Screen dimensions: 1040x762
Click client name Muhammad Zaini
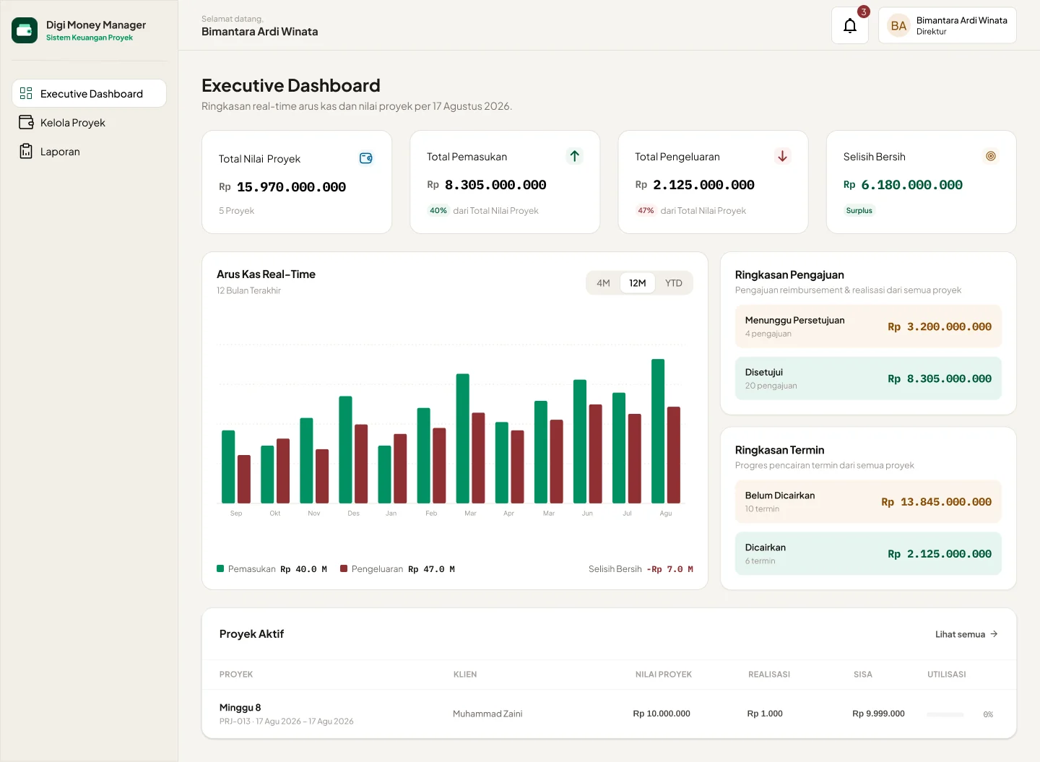point(487,714)
